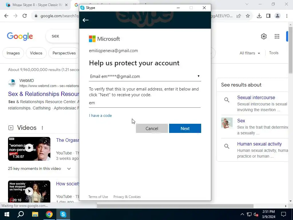293x220 pixels.
Task: Click Chrome's back navigation arrow
Action: point(6,16)
